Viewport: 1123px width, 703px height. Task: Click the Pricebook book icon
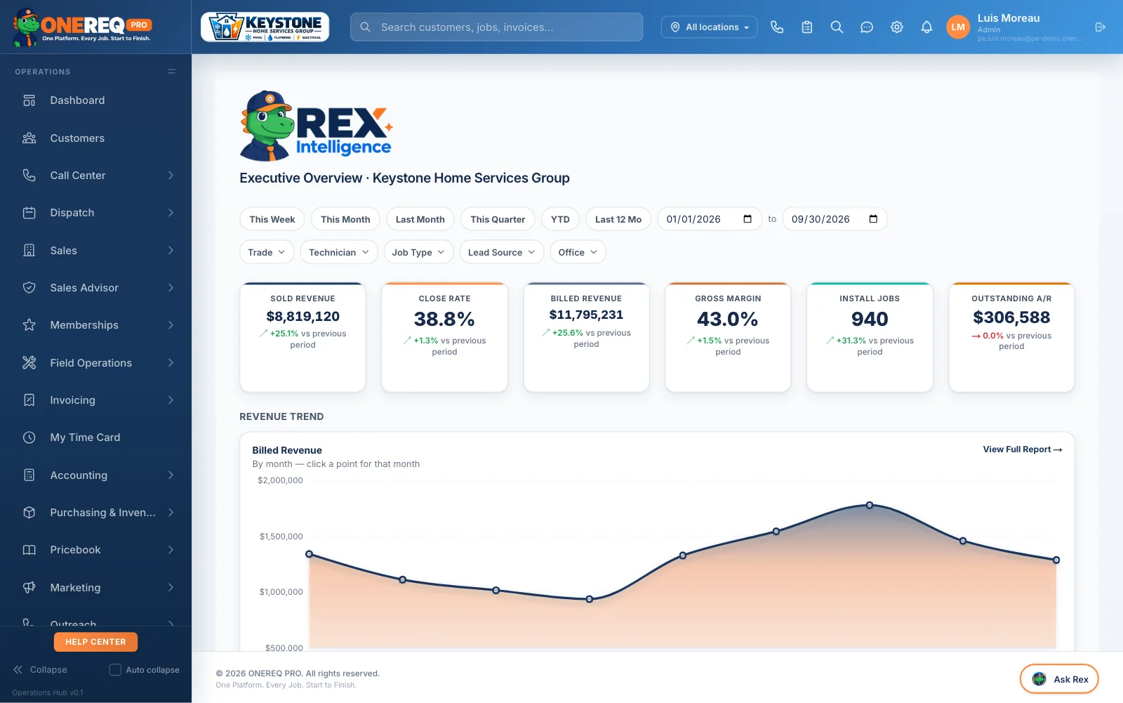[29, 550]
